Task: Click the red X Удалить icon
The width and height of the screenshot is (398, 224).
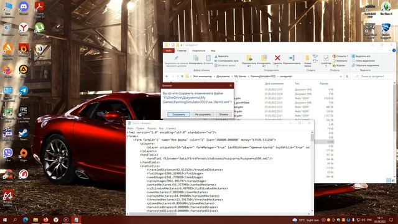Action: point(278,58)
